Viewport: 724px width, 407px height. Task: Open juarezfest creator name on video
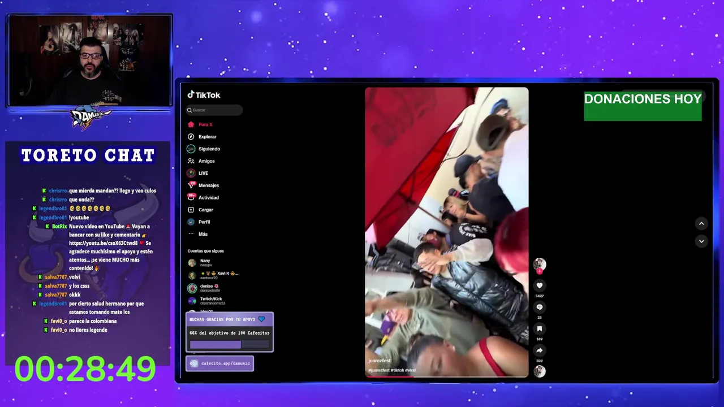pos(380,361)
